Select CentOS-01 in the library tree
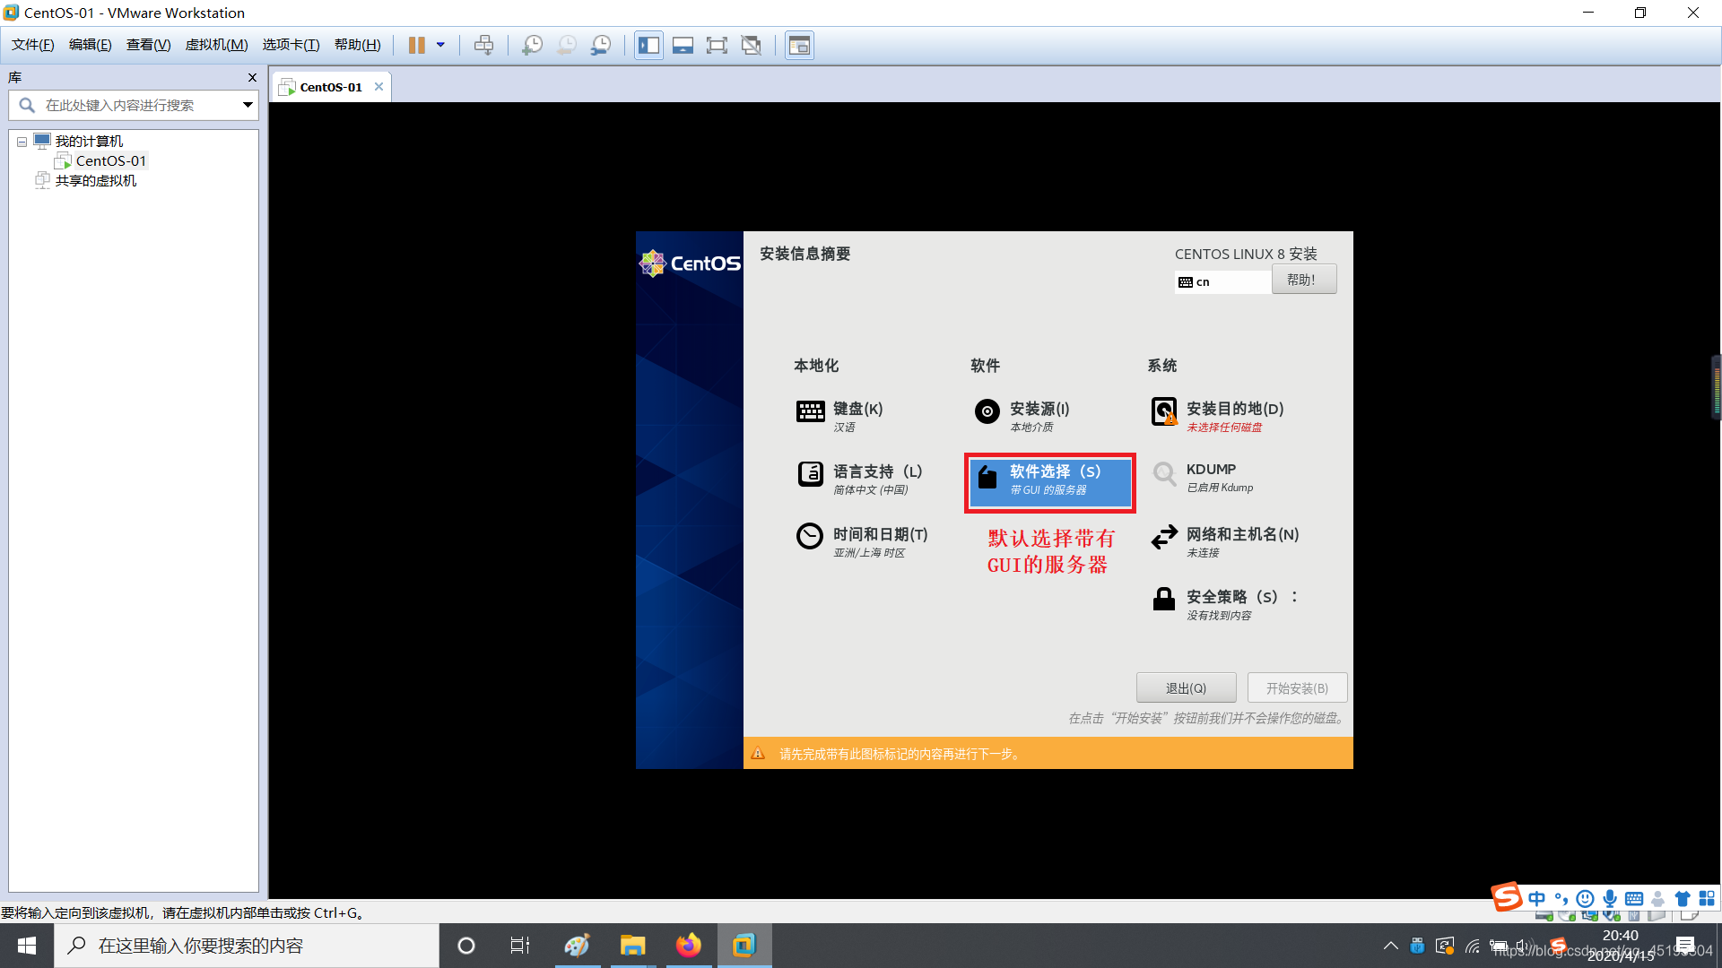Viewport: 1722px width, 968px height. (110, 160)
